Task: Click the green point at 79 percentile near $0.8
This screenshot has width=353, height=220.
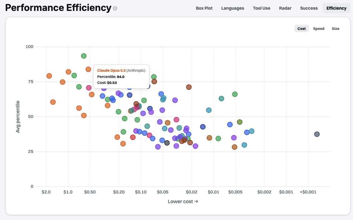Action: [x=74, y=76]
